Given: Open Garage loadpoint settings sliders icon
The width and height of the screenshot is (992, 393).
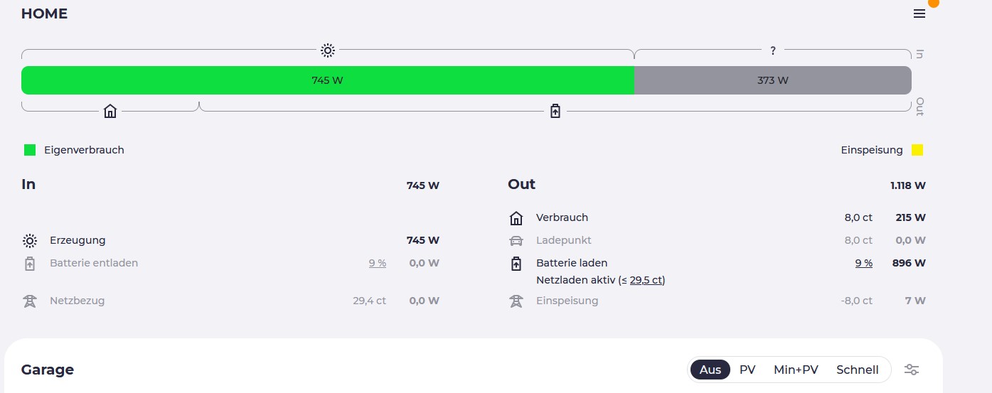Looking at the screenshot, I should click(912, 370).
